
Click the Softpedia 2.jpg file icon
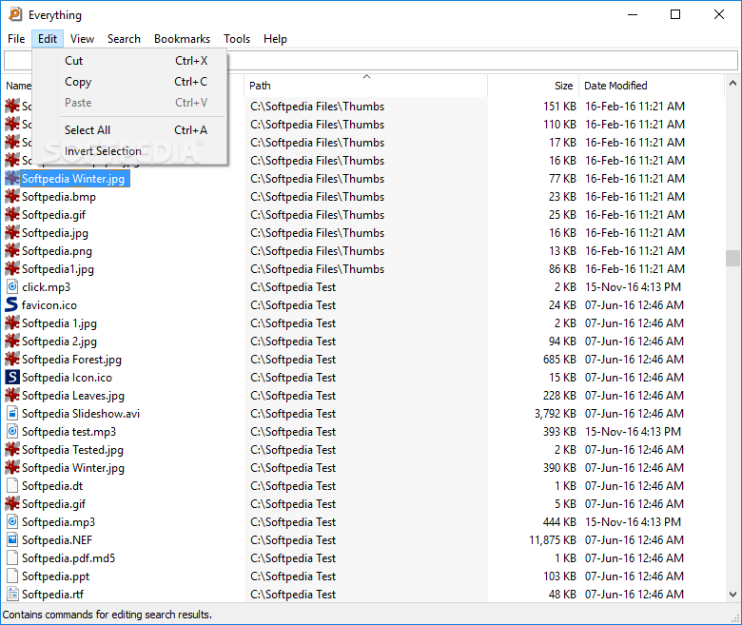click(12, 342)
